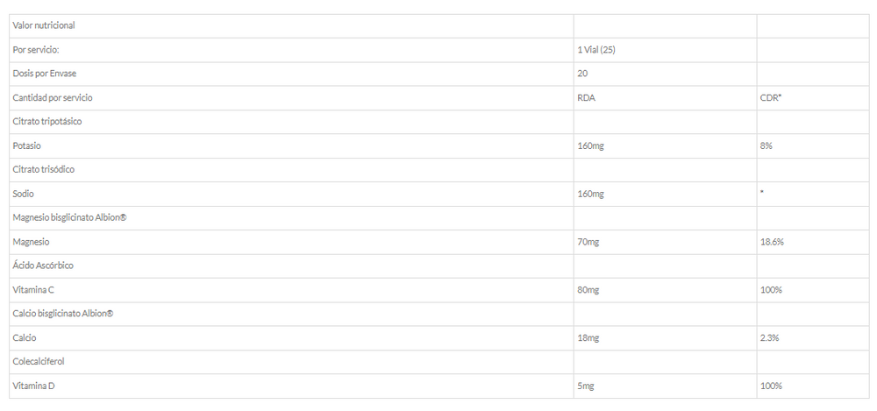Select the "Citrato trisódico" ingredient cell
The width and height of the screenshot is (877, 411).
coord(43,169)
